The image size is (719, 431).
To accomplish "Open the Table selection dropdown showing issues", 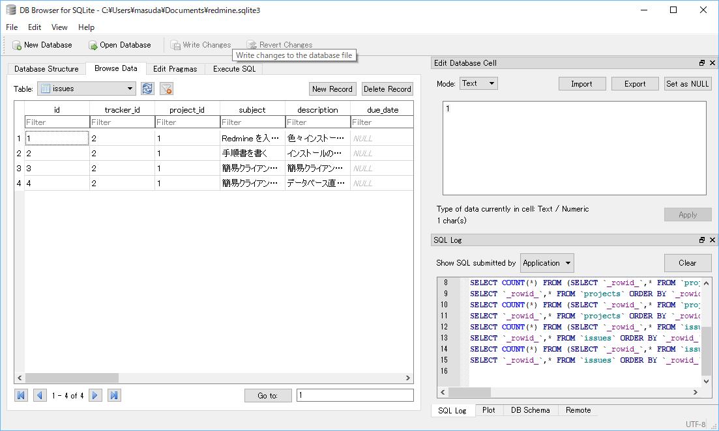I will pyautogui.click(x=87, y=89).
